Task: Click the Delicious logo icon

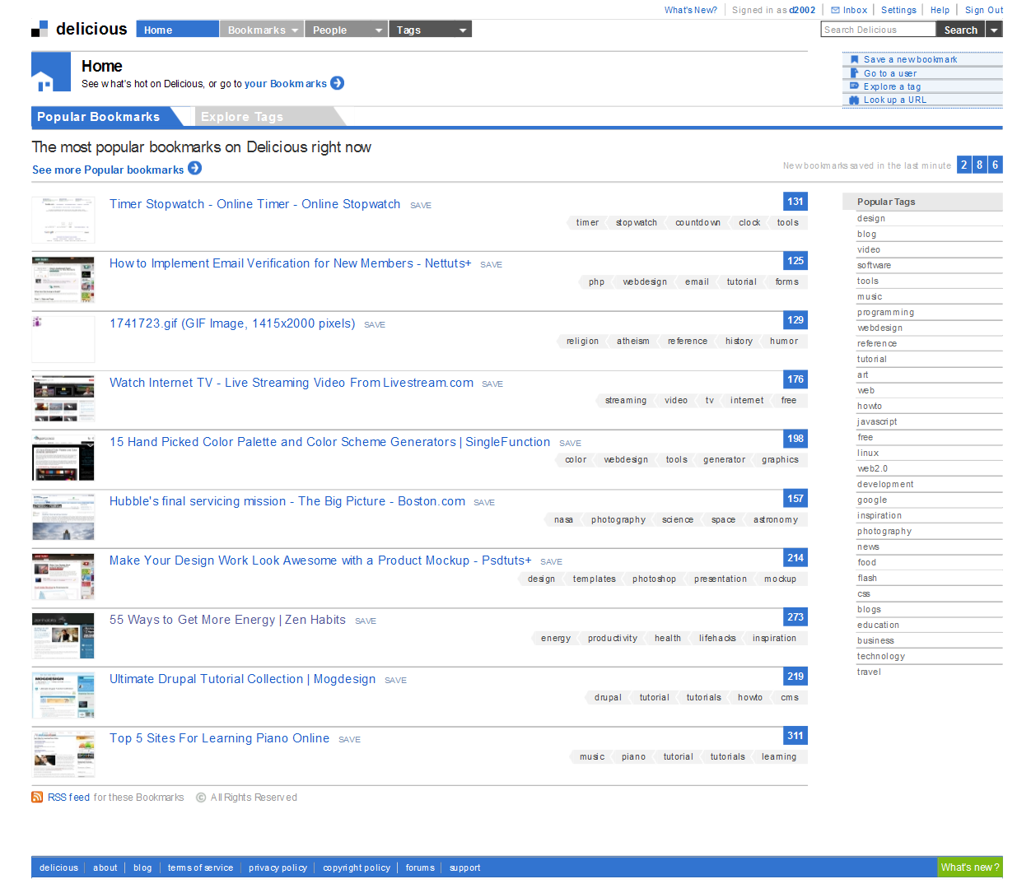Action: coord(40,30)
